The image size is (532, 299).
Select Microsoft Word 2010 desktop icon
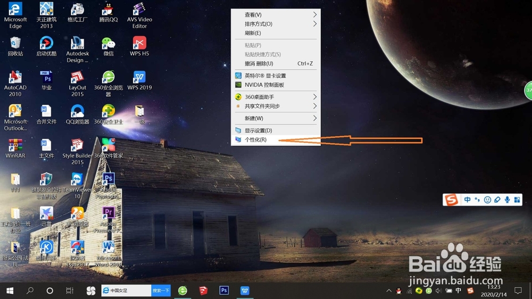[108, 254]
